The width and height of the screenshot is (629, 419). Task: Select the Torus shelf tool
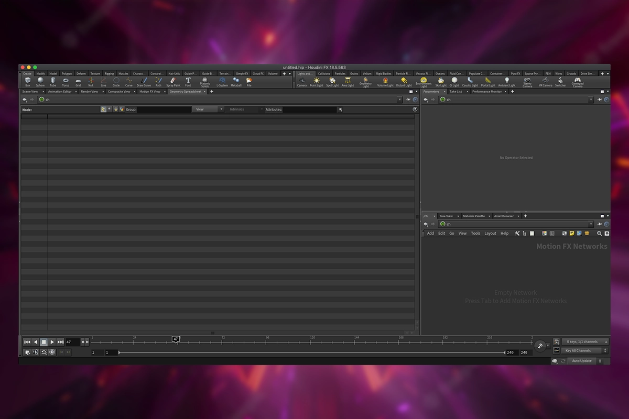[x=66, y=82]
